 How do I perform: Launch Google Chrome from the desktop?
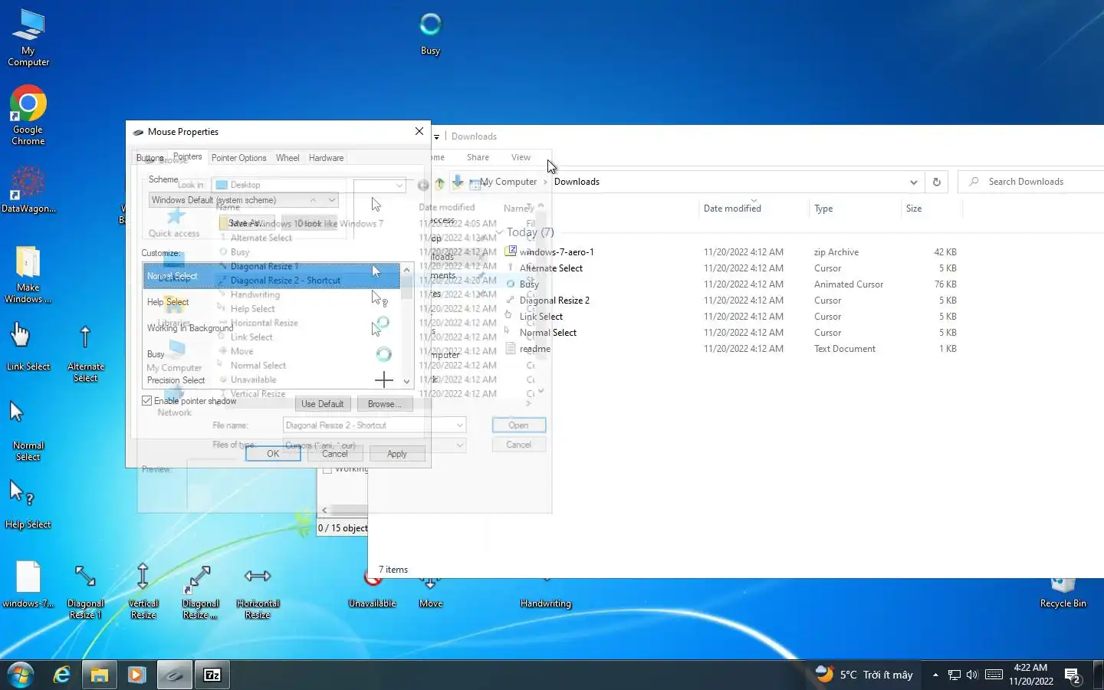(x=28, y=115)
